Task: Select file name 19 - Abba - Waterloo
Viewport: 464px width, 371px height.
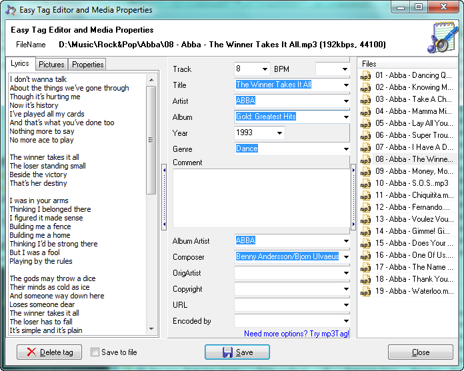Action: point(414,291)
